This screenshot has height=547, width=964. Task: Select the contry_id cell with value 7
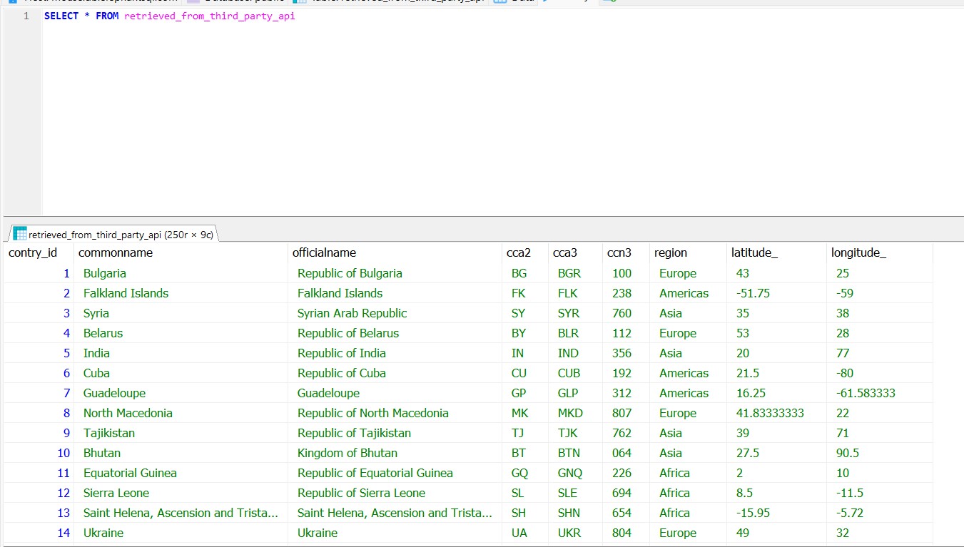click(x=39, y=393)
